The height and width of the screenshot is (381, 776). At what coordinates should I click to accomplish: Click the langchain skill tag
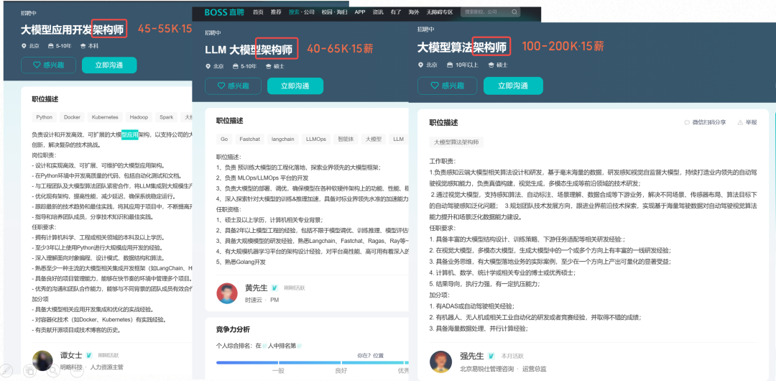[282, 139]
